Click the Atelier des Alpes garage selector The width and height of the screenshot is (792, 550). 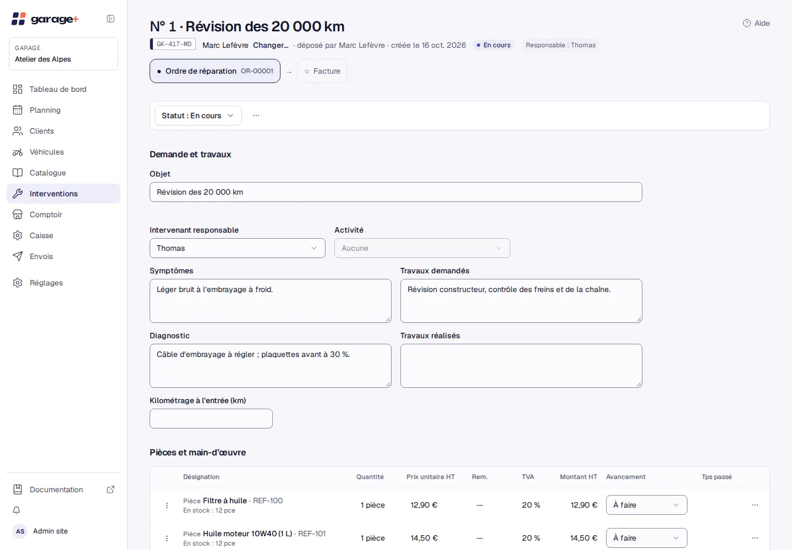point(63,54)
